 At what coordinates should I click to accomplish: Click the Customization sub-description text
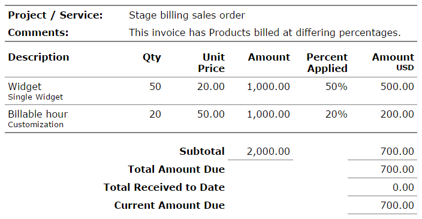pos(35,124)
